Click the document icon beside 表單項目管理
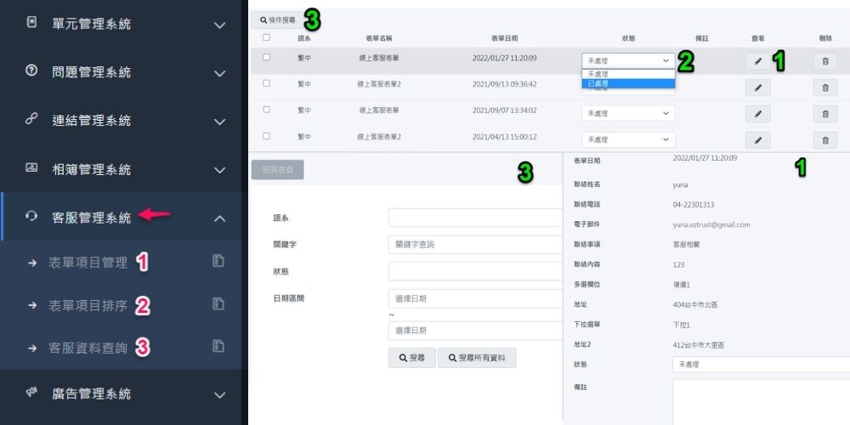 click(218, 261)
